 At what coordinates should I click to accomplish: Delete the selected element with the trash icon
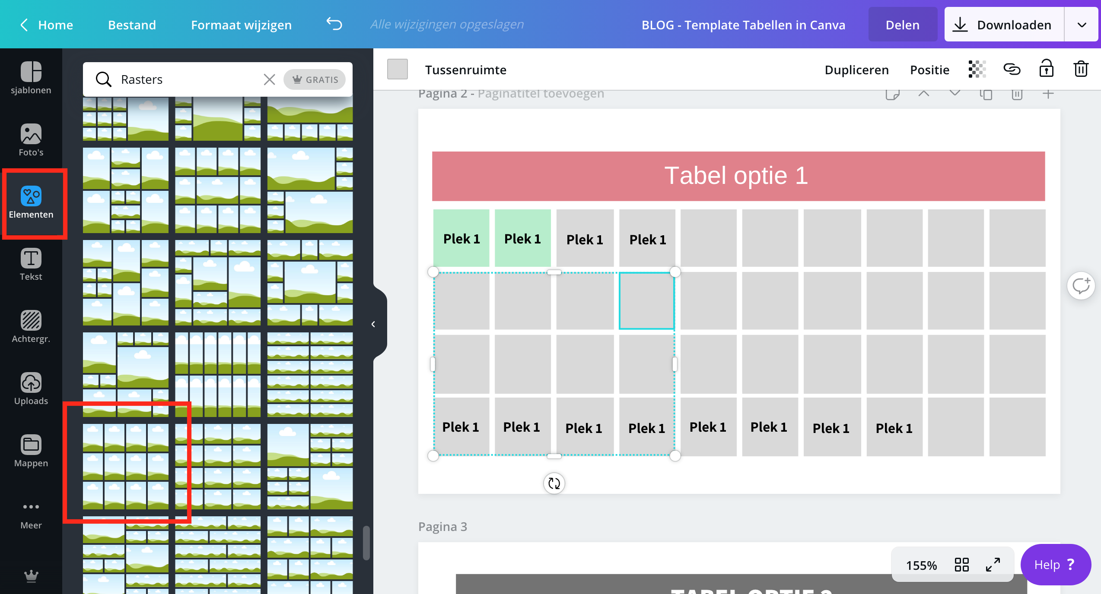coord(1081,69)
